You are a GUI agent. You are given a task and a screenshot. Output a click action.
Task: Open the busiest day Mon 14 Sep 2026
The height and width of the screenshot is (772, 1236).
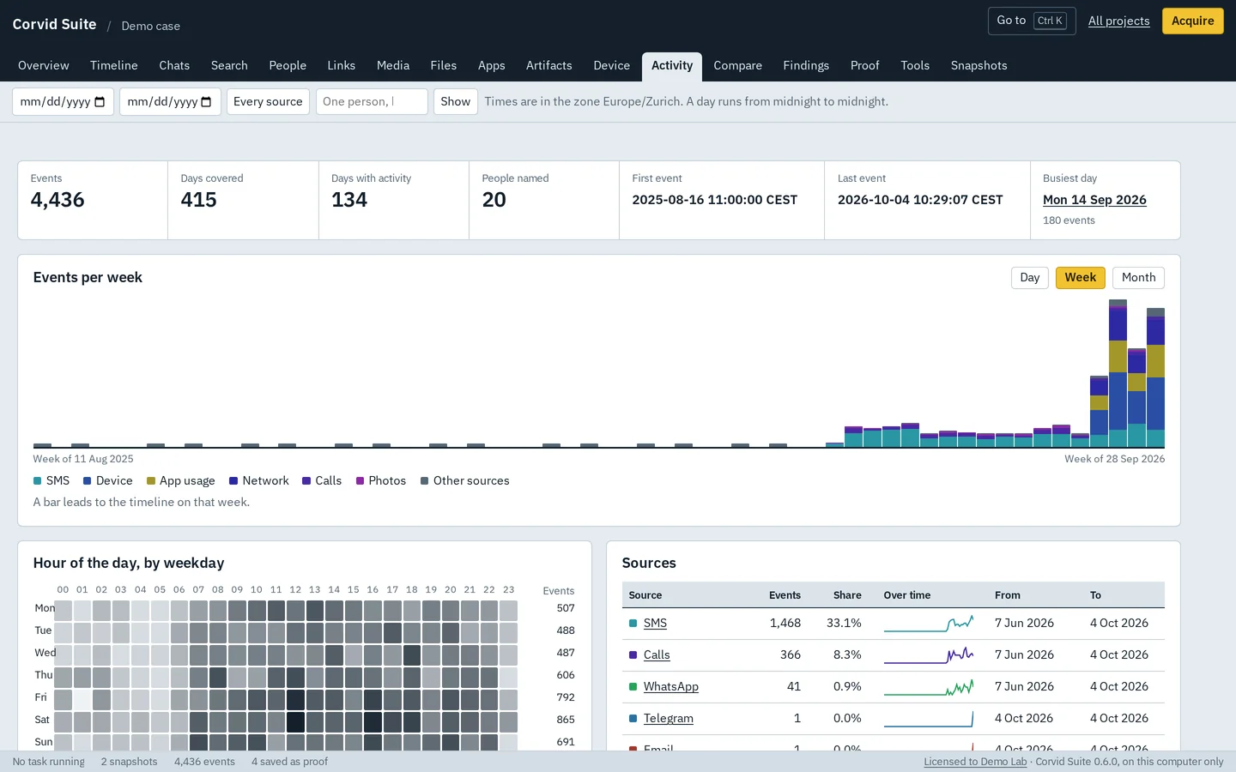pos(1094,200)
